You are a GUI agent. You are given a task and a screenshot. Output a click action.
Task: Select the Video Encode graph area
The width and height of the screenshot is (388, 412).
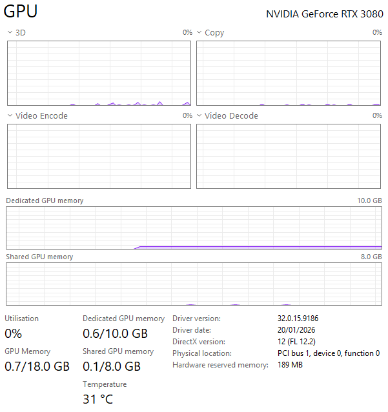point(99,156)
